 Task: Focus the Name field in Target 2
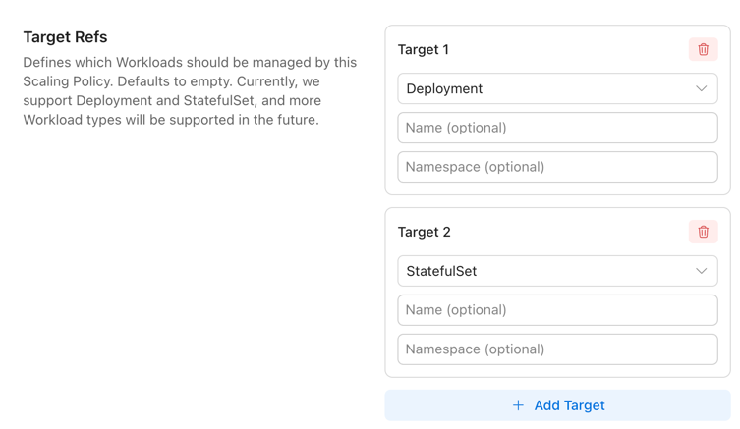click(556, 310)
